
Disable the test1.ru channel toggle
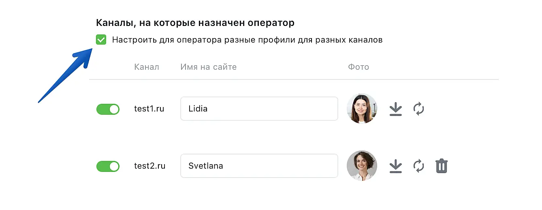(108, 109)
